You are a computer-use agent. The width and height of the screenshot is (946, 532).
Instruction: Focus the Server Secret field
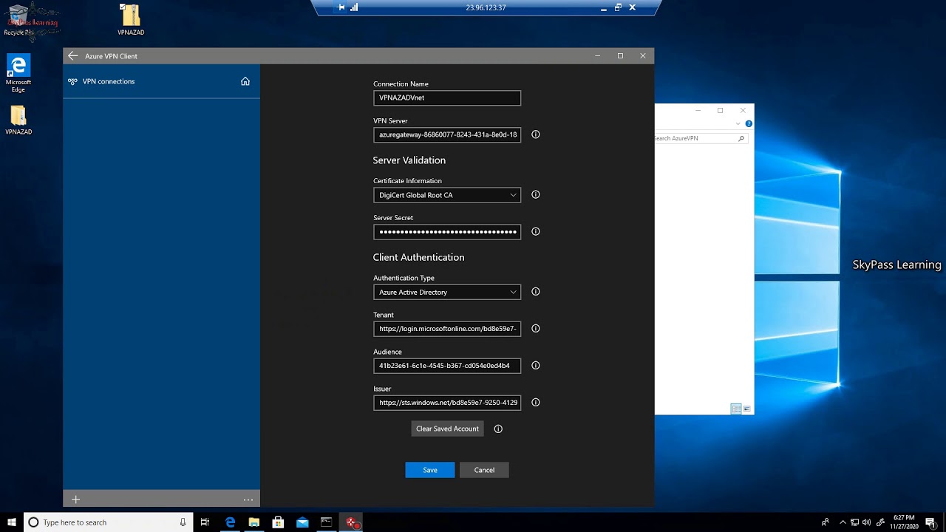tap(447, 231)
